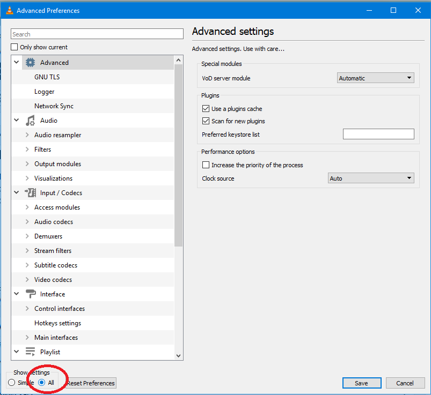Viewport: 431px width, 395px height.
Task: Select Audio resampler label in tree
Action: pos(58,135)
